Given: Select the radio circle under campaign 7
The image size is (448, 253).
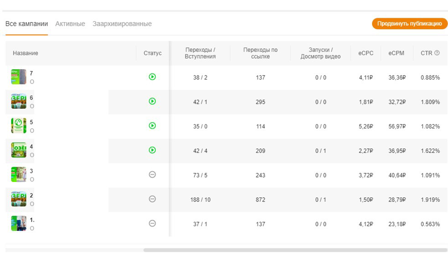Looking at the screenshot, I should tap(32, 82).
